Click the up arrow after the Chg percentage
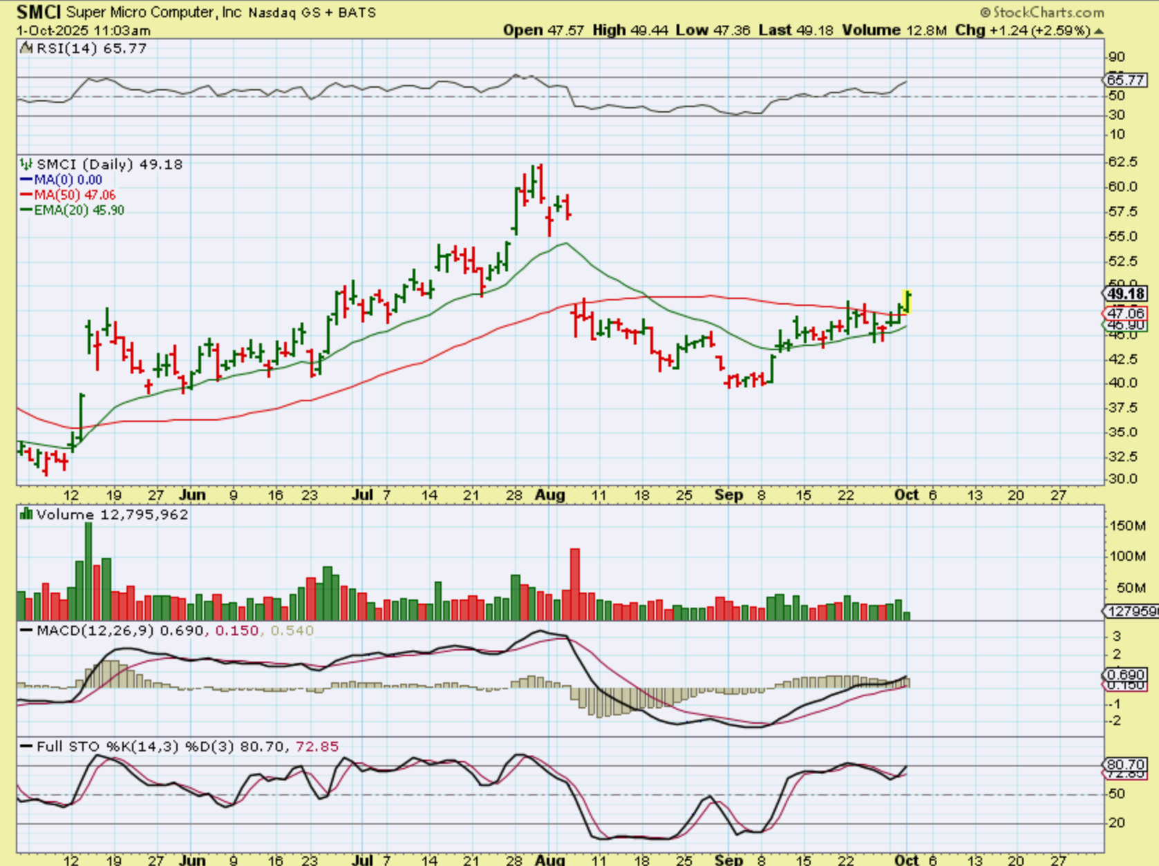 (1099, 31)
